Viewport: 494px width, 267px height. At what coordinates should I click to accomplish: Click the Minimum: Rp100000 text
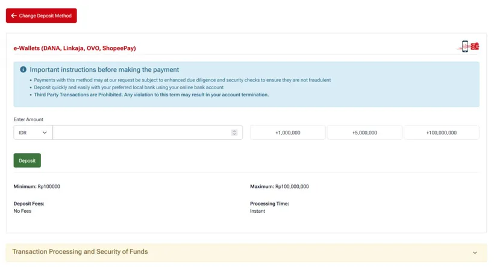(x=37, y=187)
